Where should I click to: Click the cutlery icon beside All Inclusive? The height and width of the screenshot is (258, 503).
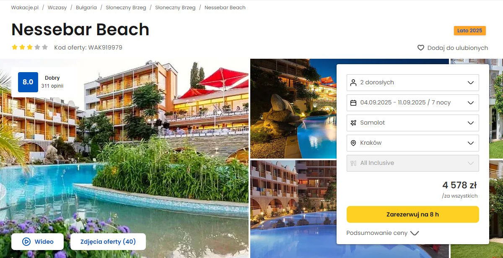click(353, 163)
